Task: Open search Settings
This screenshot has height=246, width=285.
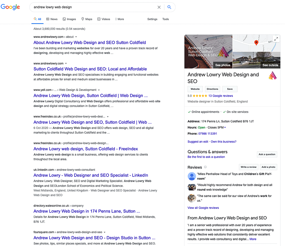Action: click(152, 19)
